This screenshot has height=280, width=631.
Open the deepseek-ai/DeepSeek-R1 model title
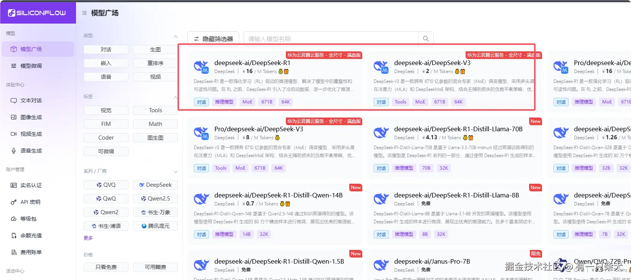click(x=252, y=63)
